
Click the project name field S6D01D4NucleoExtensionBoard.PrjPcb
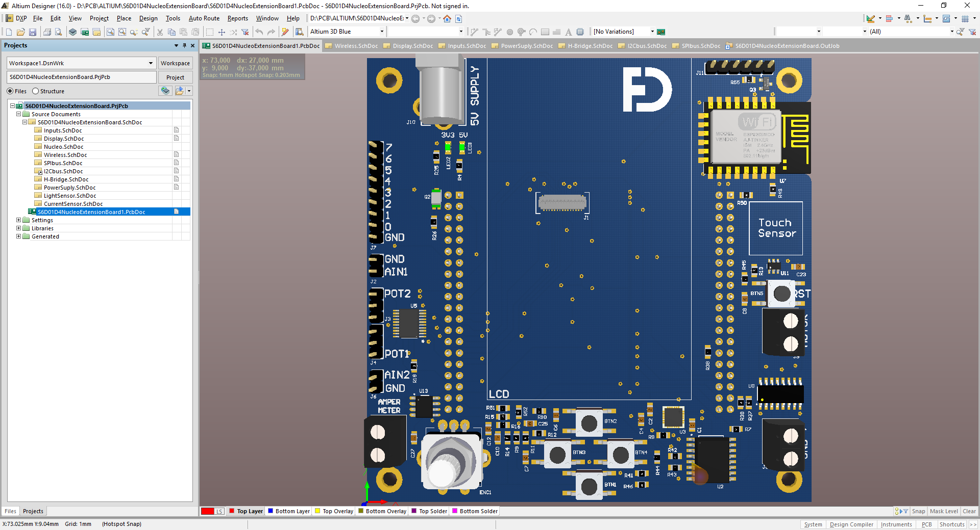[82, 77]
